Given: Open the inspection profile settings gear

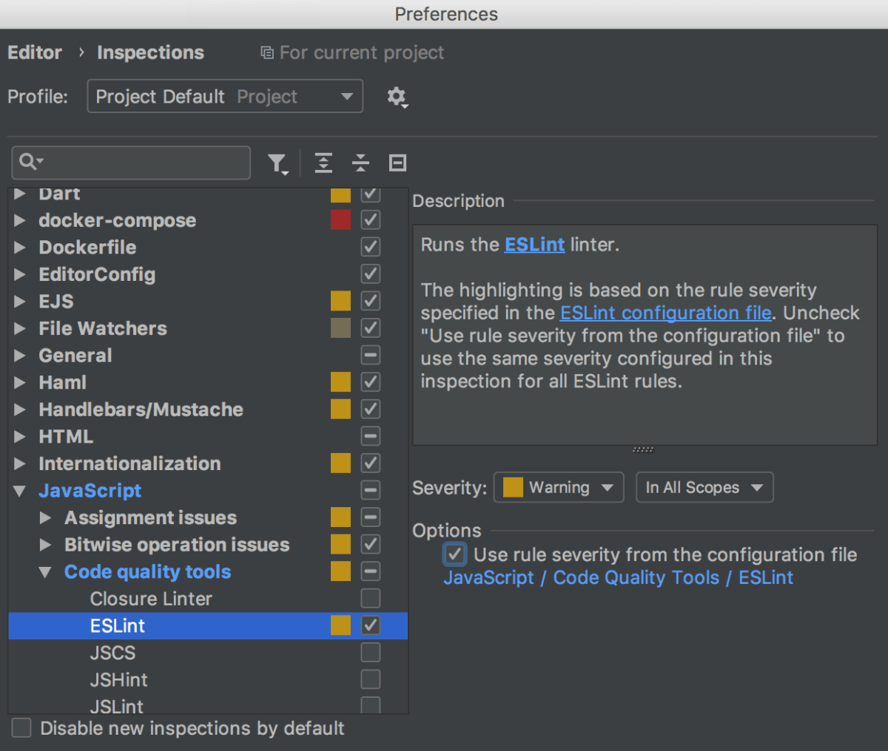Looking at the screenshot, I should pyautogui.click(x=397, y=97).
